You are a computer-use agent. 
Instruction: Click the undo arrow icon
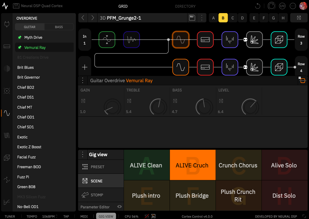click(258, 6)
